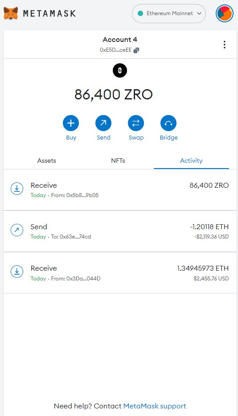Click the 86,400 ZRO balance heading
The width and height of the screenshot is (238, 416).
tap(114, 95)
